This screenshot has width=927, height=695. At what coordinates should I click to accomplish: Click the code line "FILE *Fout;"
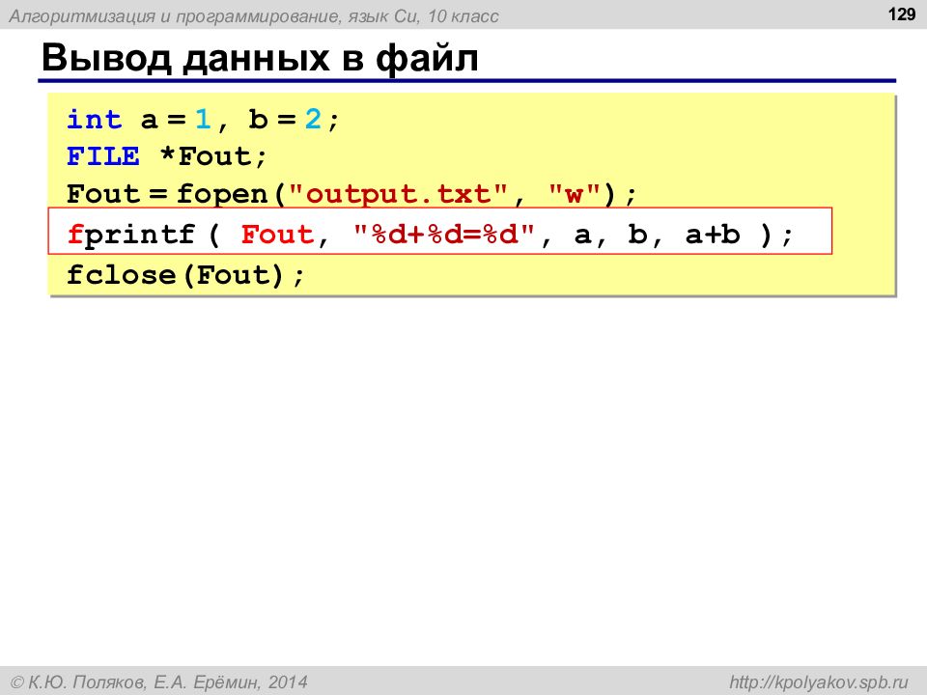pos(167,156)
